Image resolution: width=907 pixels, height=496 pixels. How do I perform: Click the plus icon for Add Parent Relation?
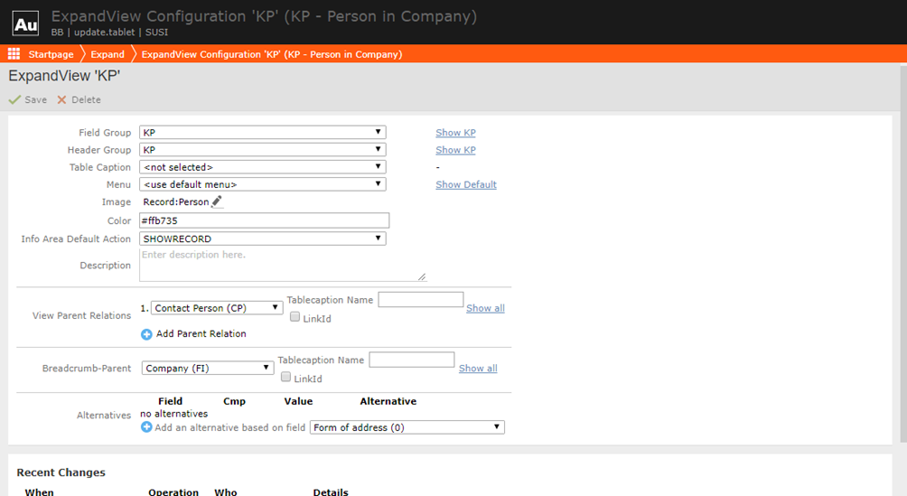[146, 334]
